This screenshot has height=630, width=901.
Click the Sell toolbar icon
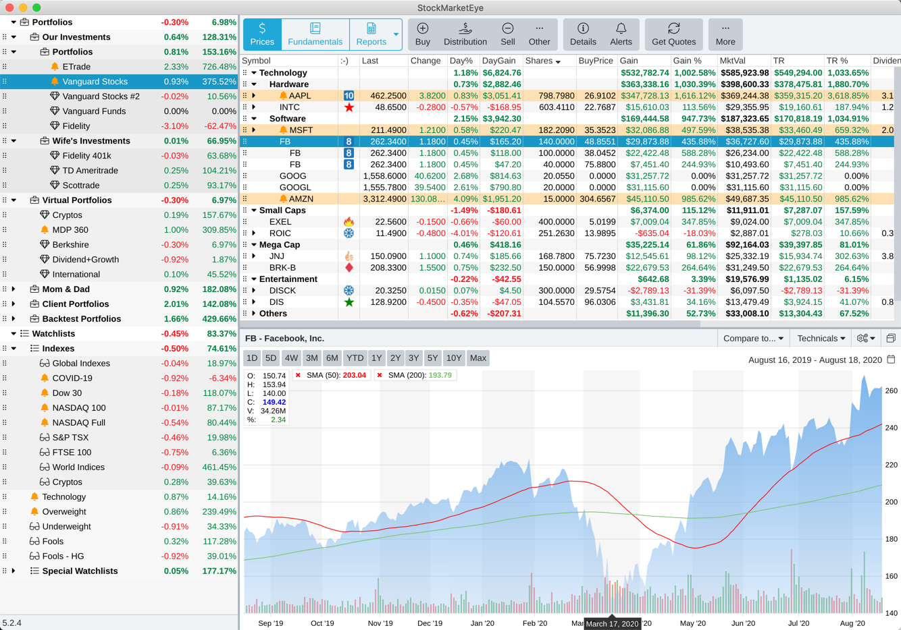click(x=507, y=34)
